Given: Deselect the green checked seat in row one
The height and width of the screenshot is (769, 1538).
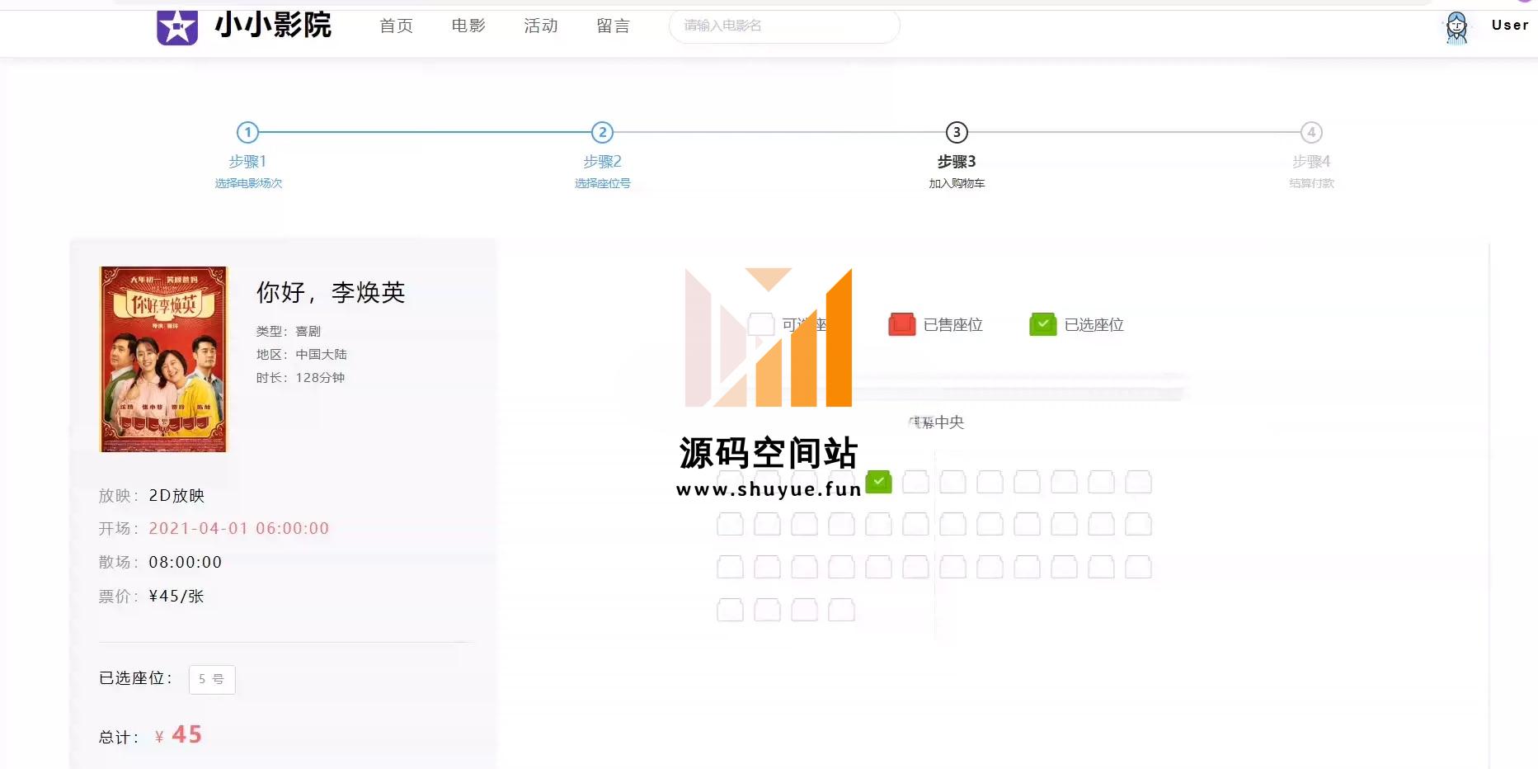Looking at the screenshot, I should pos(879,482).
